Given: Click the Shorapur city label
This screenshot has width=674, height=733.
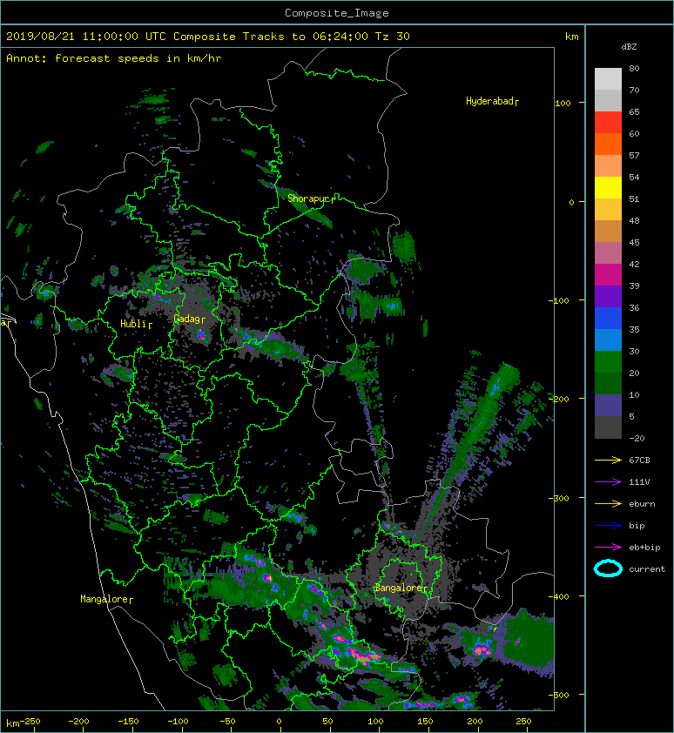Looking at the screenshot, I should pos(308,198).
